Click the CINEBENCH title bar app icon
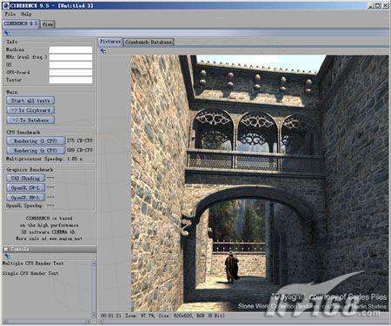This screenshot has height=326, width=391. pos(5,5)
